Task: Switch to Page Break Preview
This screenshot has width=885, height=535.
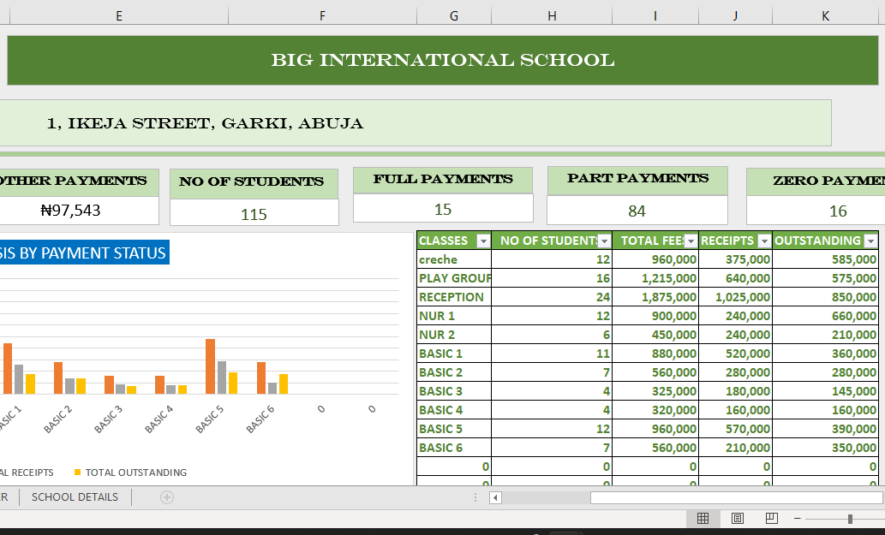Action: (771, 519)
